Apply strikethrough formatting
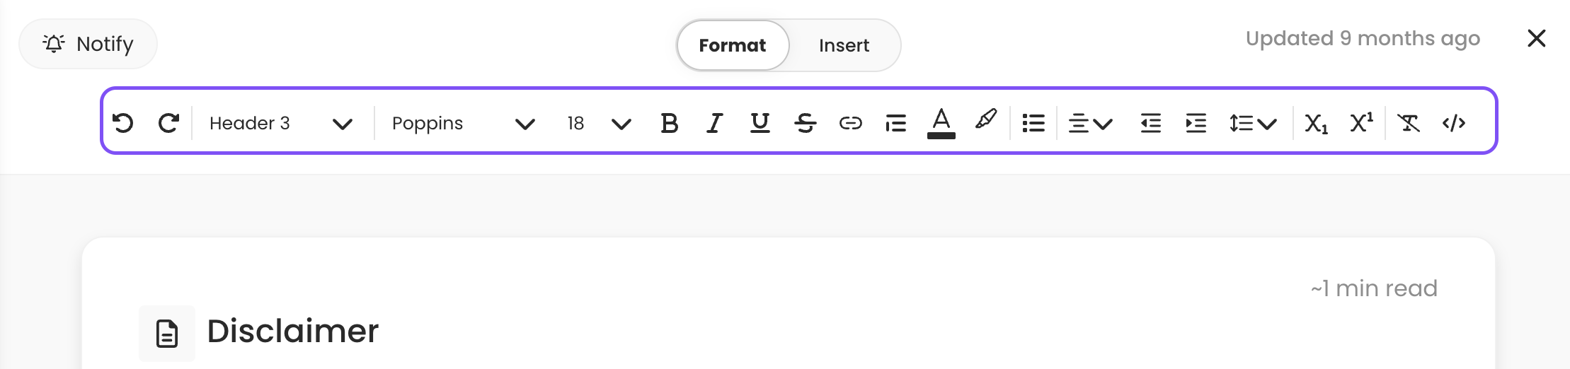This screenshot has width=1570, height=369. pyautogui.click(x=805, y=123)
